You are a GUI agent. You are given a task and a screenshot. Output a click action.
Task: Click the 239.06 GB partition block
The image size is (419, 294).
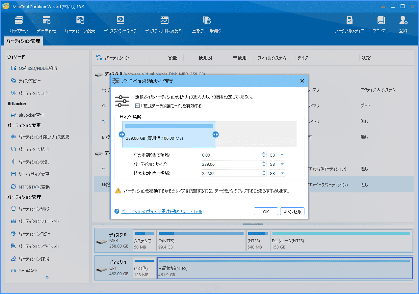click(169, 134)
